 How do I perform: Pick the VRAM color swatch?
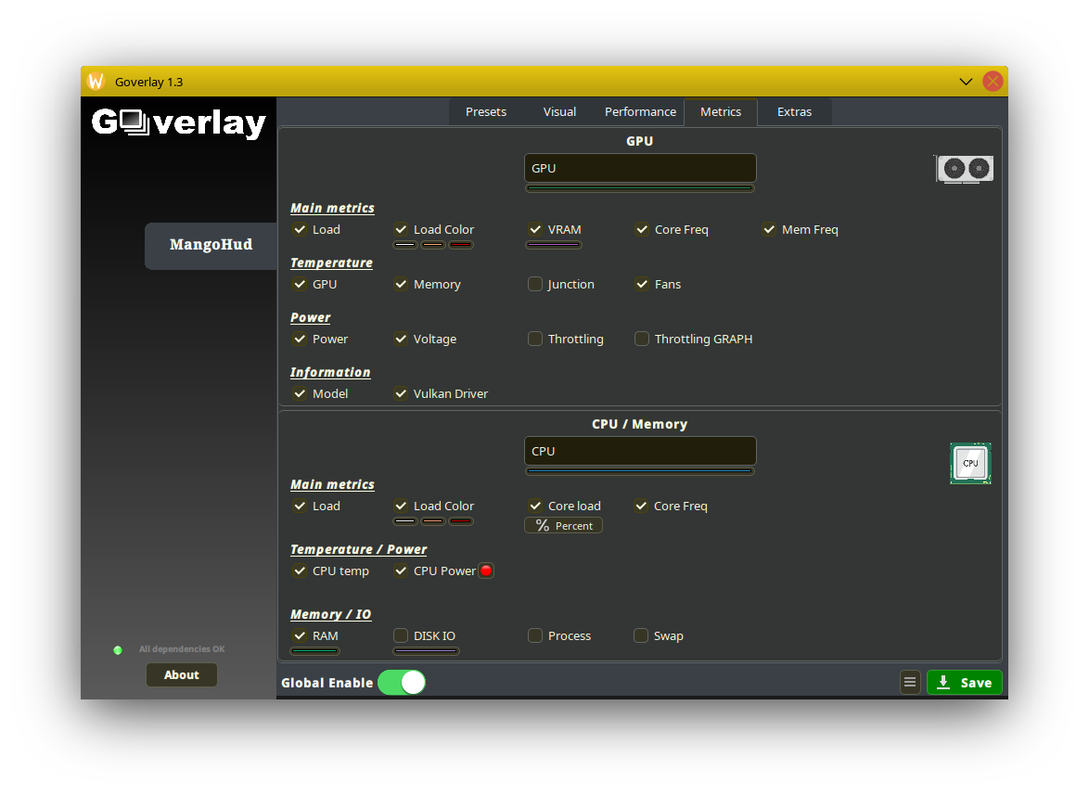[x=554, y=245]
